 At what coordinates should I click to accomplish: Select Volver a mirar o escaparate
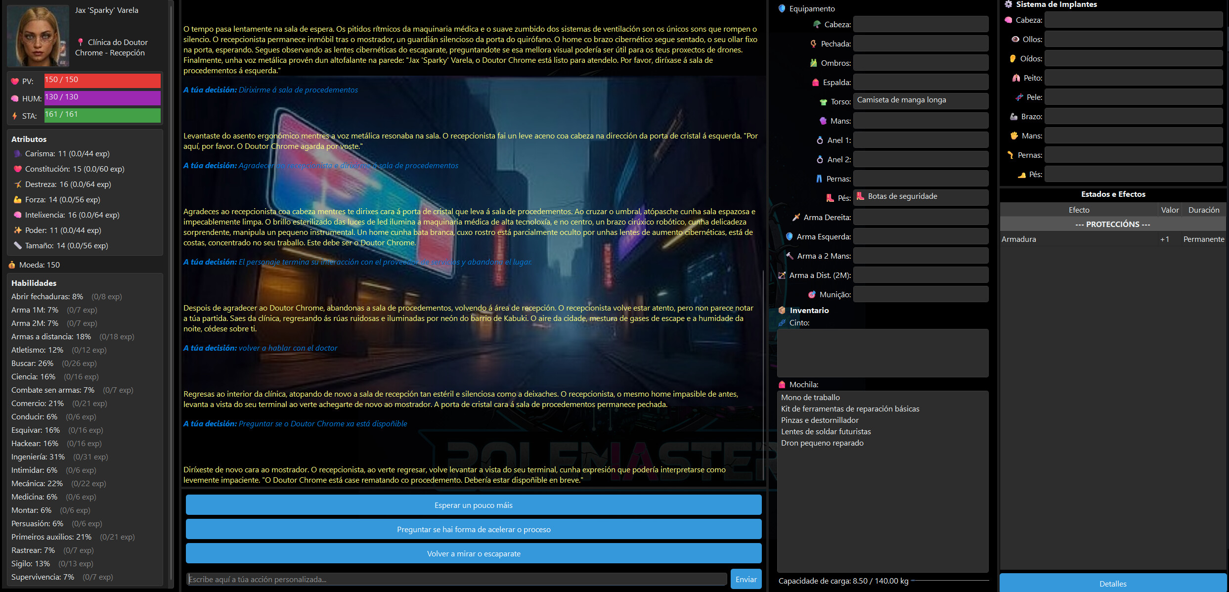[473, 553]
